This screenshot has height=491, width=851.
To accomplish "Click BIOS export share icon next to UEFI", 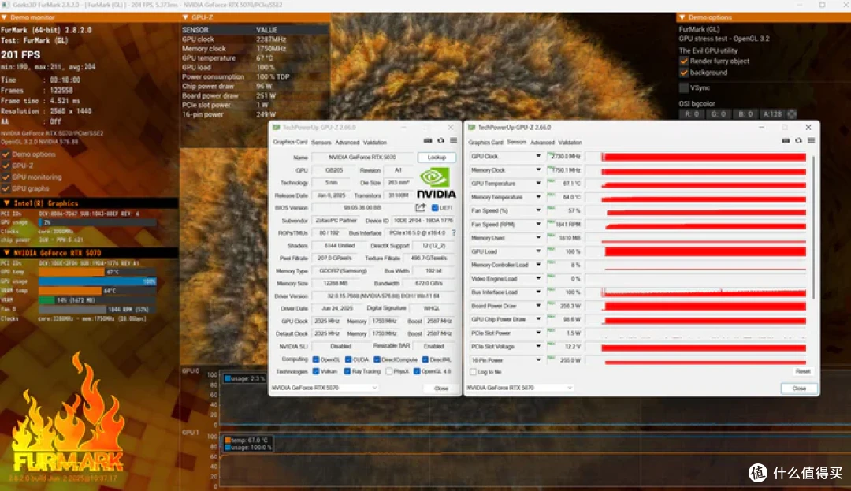I will [421, 208].
